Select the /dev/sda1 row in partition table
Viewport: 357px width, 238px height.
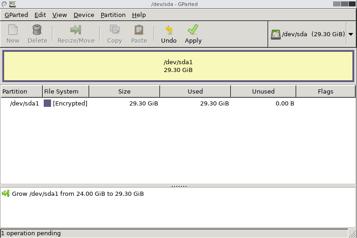pos(178,104)
